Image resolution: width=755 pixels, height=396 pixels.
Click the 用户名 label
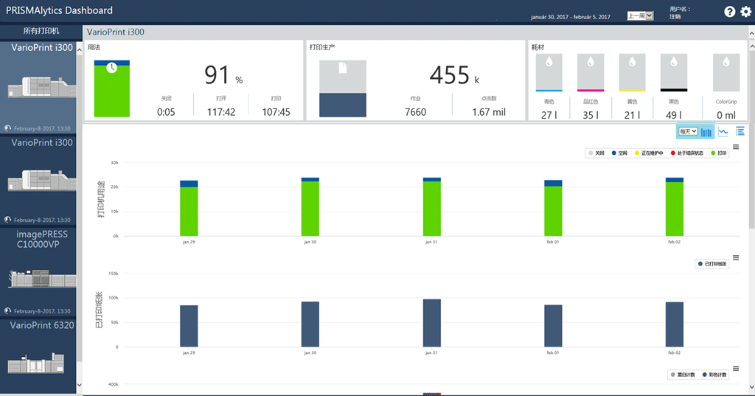(679, 9)
